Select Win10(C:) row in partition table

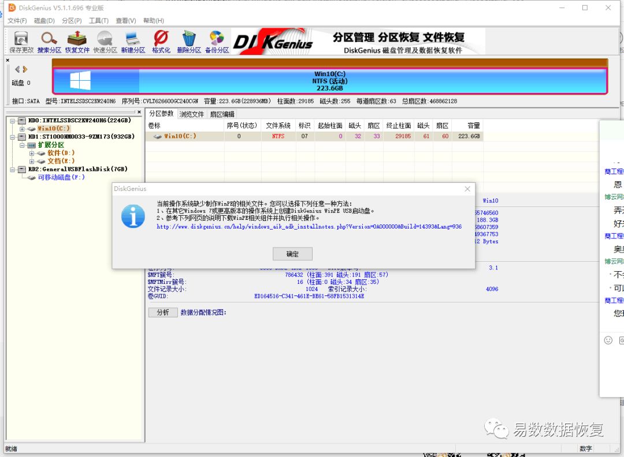tap(314, 136)
